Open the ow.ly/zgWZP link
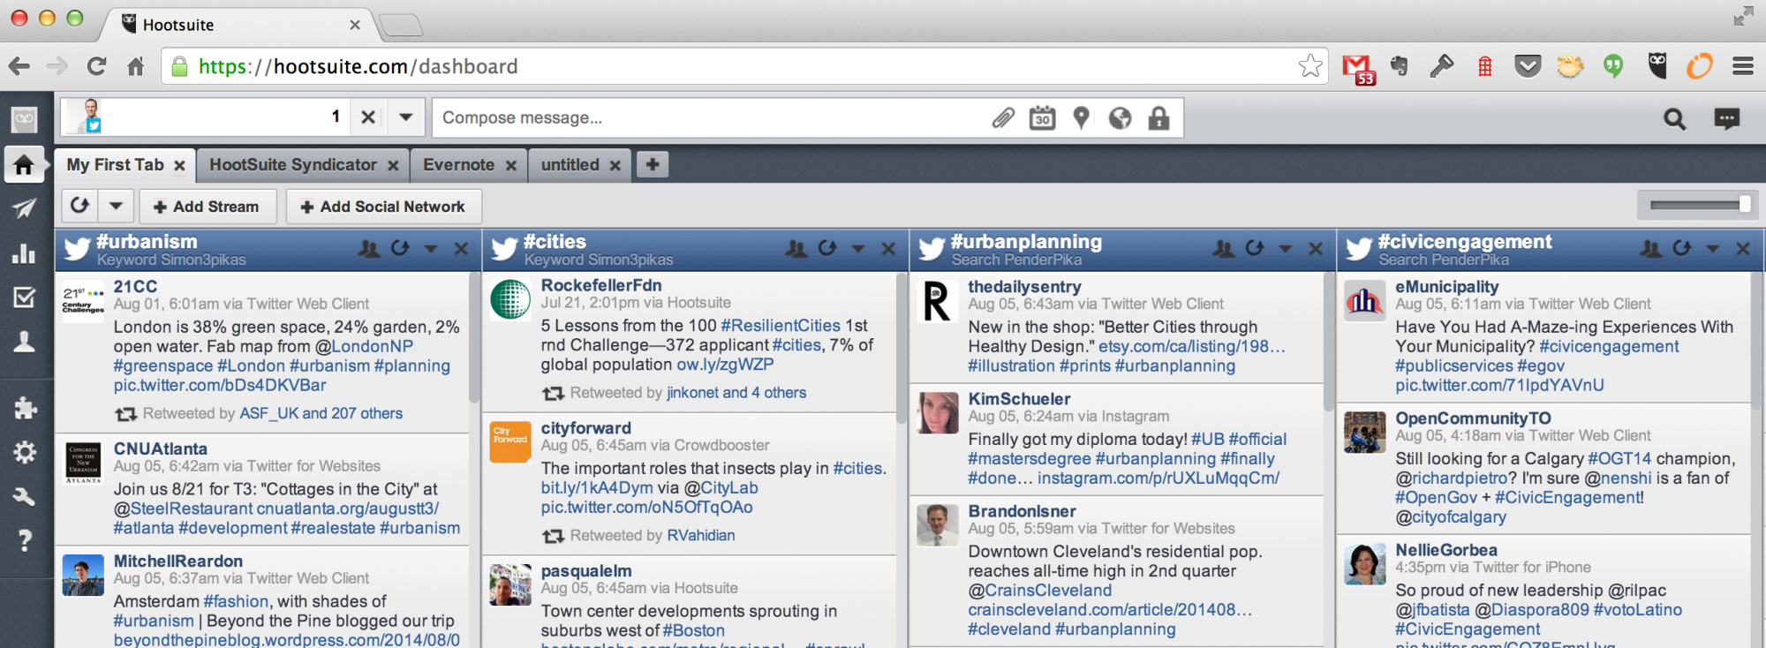 point(725,365)
